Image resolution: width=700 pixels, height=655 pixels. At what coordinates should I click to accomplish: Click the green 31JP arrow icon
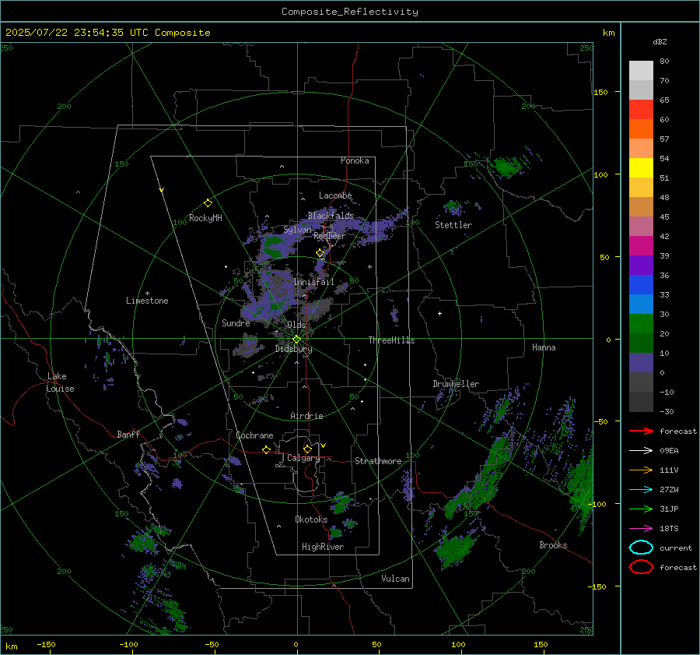coord(641,509)
